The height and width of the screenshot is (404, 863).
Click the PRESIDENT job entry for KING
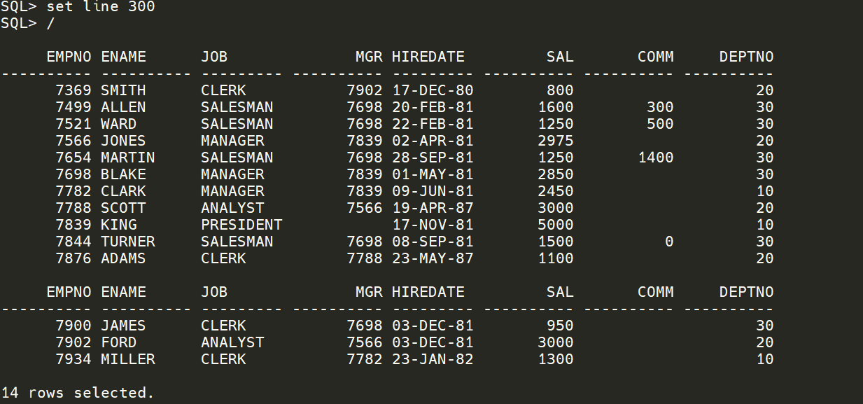241,225
